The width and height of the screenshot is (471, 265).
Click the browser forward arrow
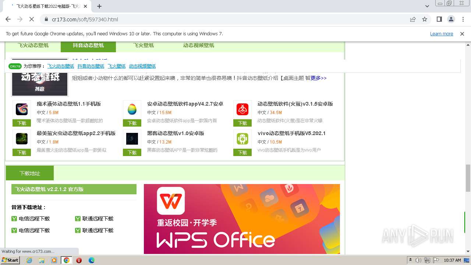(x=20, y=19)
